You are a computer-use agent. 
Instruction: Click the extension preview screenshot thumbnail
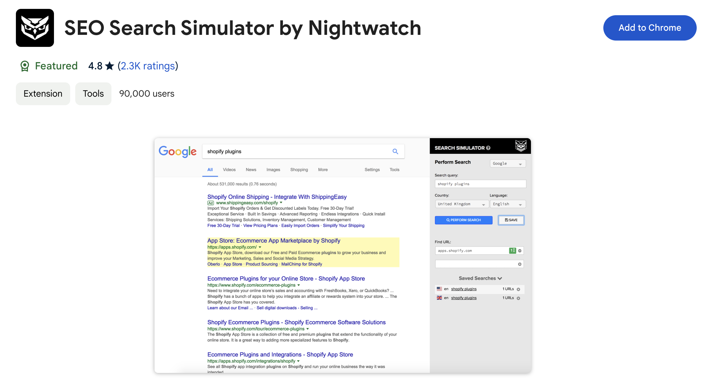tap(343, 255)
